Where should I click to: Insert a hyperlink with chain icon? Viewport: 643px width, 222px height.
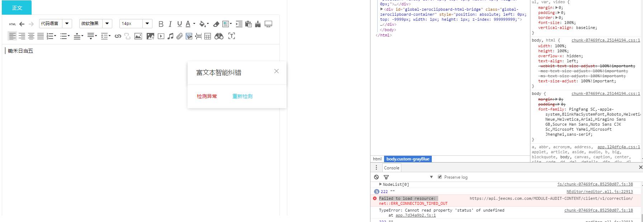[118, 36]
